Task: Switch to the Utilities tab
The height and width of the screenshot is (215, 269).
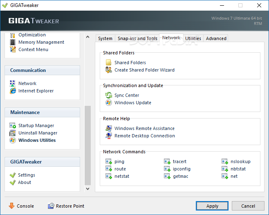Action: tap(193, 38)
